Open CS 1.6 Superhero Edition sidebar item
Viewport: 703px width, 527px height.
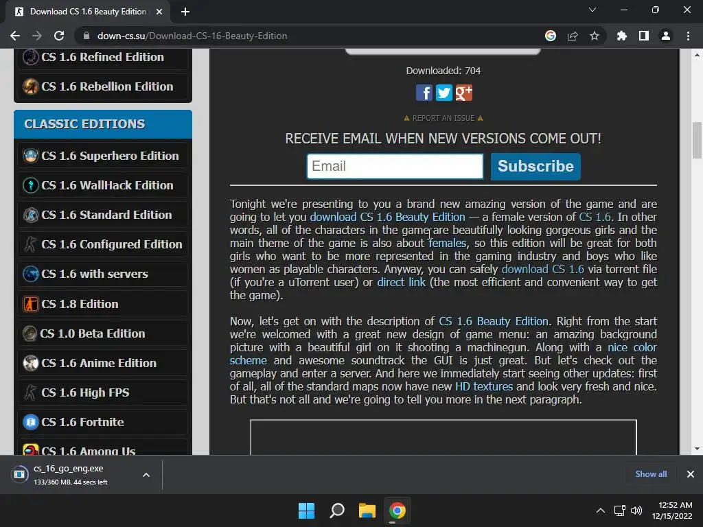coord(103,156)
